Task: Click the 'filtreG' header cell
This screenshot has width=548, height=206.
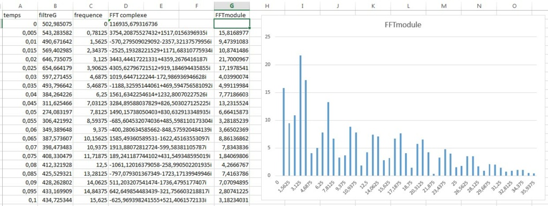Action: 56,15
